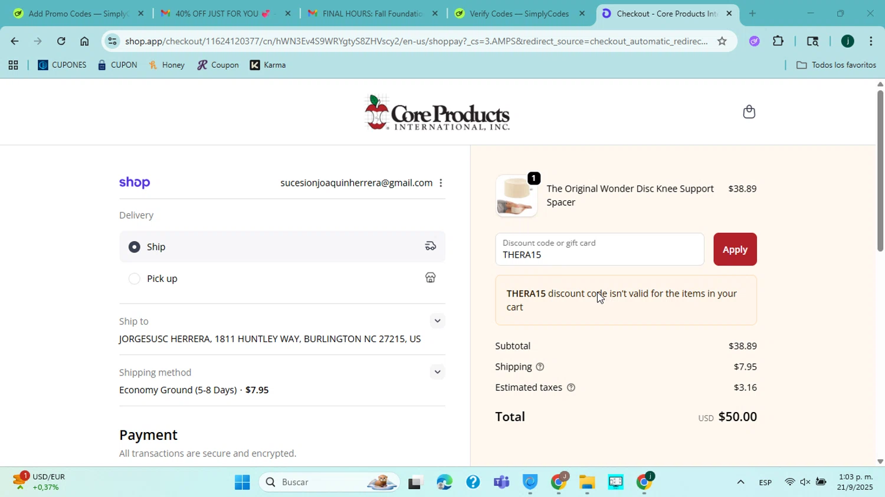The width and height of the screenshot is (885, 497).
Task: Click the browser address bar URL
Action: point(416,41)
